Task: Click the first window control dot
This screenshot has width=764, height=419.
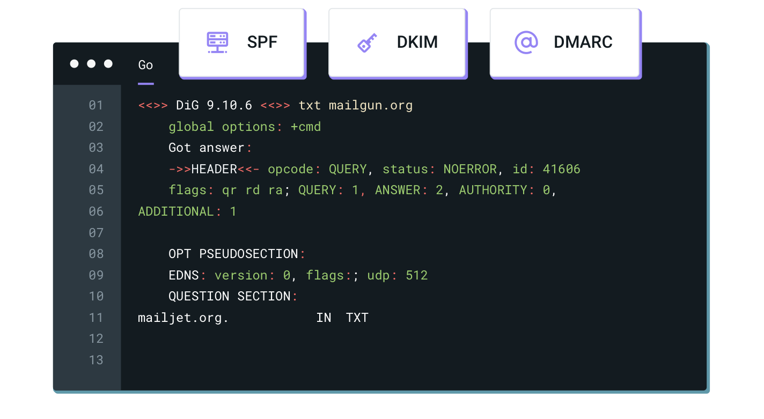Action: (x=74, y=64)
